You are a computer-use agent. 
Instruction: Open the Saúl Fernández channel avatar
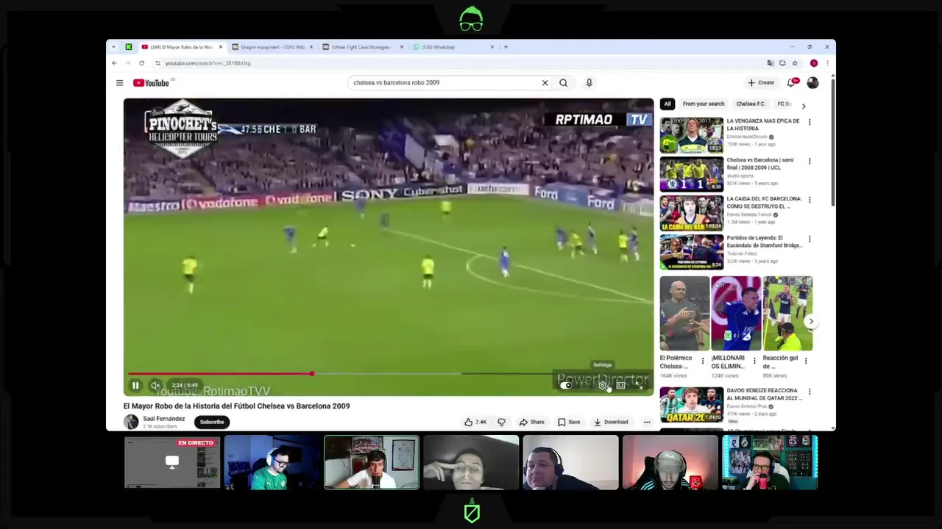point(131,422)
